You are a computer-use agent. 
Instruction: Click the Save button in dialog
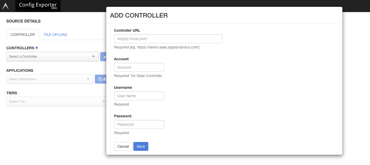click(141, 146)
